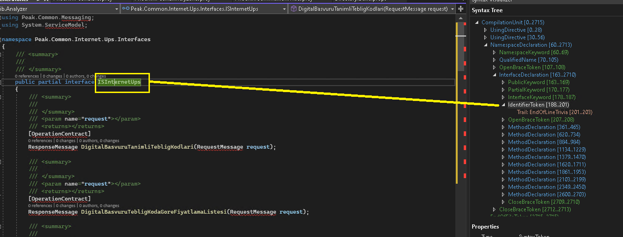Expand the MethodDeclaration [361..465) node arrow
The width and height of the screenshot is (623, 237).
coord(503,127)
